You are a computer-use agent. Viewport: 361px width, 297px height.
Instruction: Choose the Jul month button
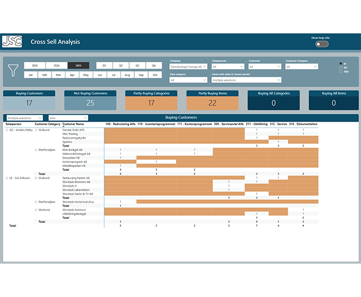click(114, 75)
